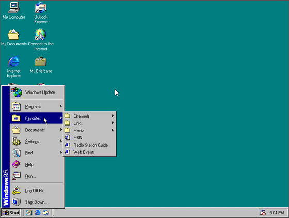Click the Media folder icon
Image resolution: width=289 pixels, height=218 pixels.
68,130
